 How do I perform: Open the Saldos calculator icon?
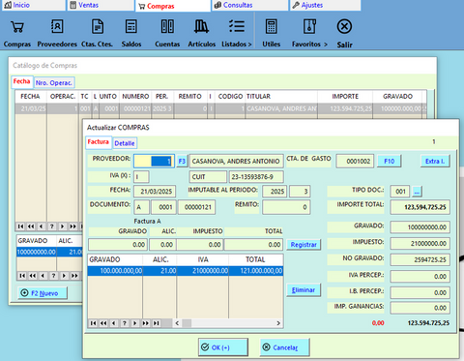tap(131, 27)
